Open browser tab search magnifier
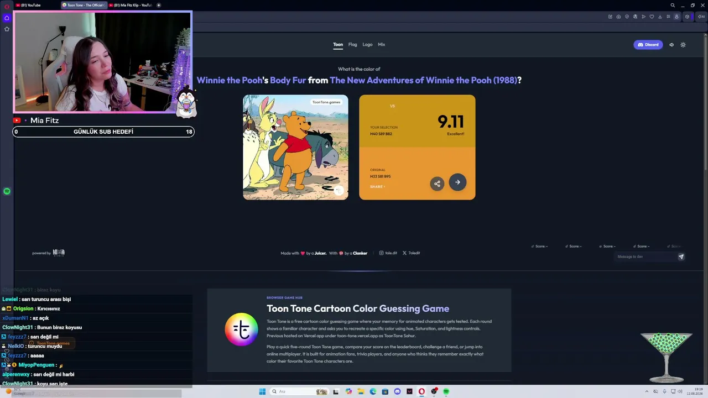 673,5
